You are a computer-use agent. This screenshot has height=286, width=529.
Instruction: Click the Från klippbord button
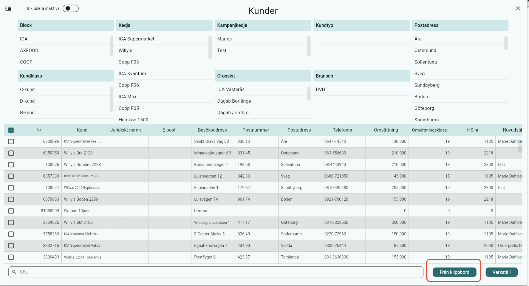coord(454,272)
